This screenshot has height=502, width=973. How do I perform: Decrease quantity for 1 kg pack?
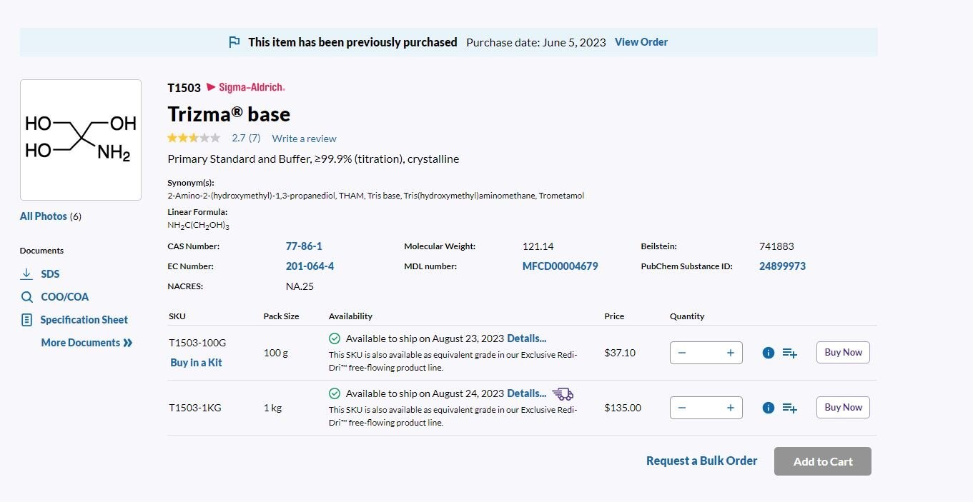682,408
